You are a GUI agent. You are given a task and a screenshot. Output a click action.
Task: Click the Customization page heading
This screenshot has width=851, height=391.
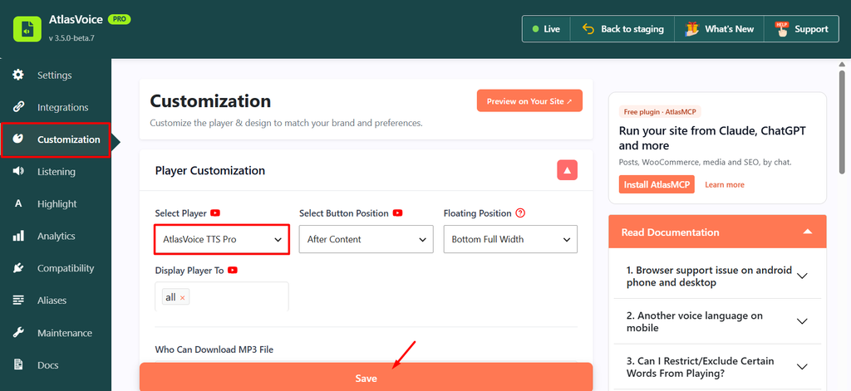[210, 101]
